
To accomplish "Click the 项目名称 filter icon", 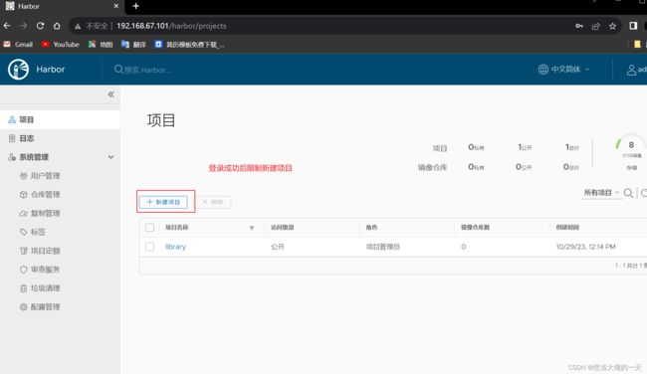I will pos(252,228).
